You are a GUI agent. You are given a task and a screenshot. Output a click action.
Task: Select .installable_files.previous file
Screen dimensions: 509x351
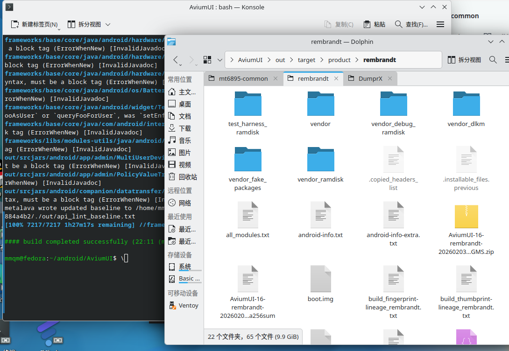click(466, 168)
